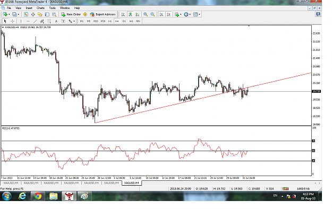Viewport: 332px width, 209px height.
Task: Open Internet Explorer from the taskbar
Action: (x=22, y=196)
